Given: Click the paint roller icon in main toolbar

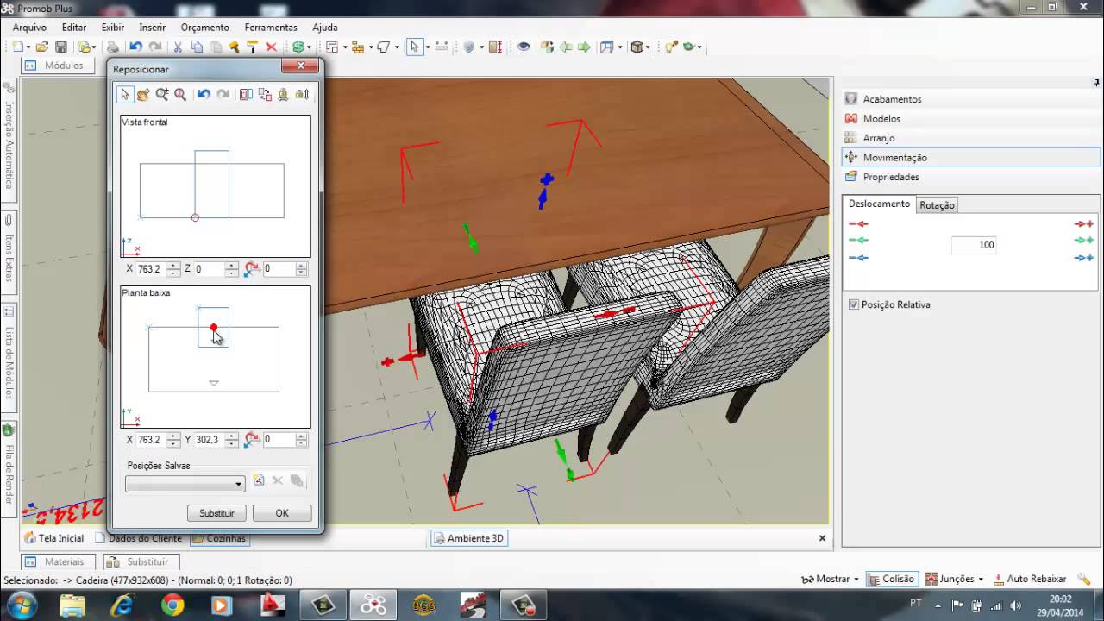Looking at the screenshot, I should [x=252, y=47].
